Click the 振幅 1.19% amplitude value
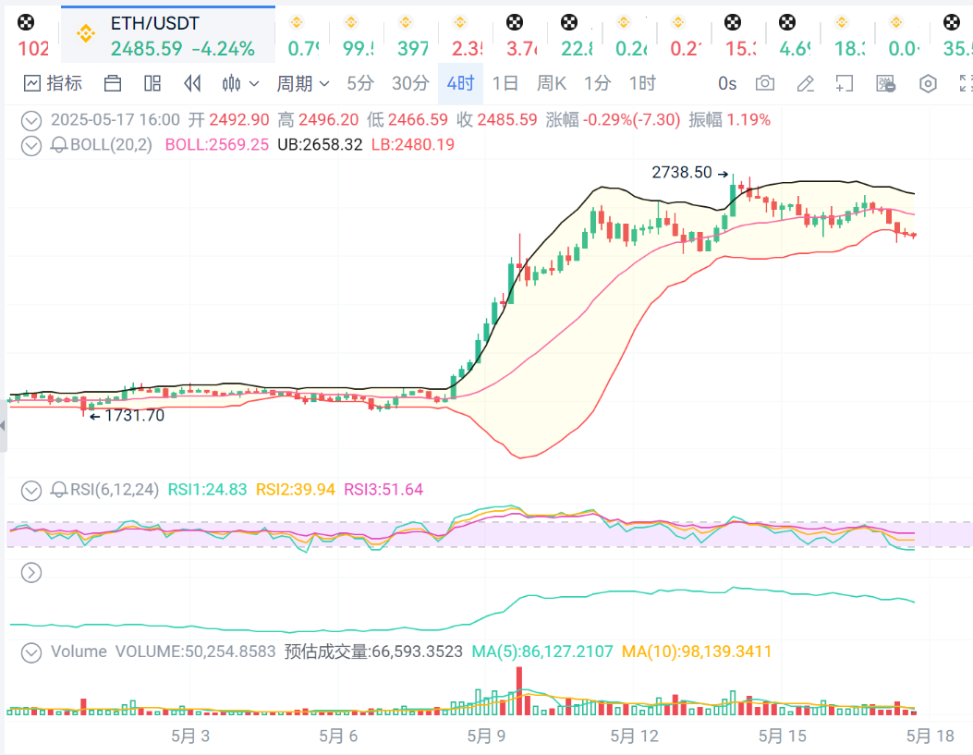This screenshot has width=973, height=755. 729,120
